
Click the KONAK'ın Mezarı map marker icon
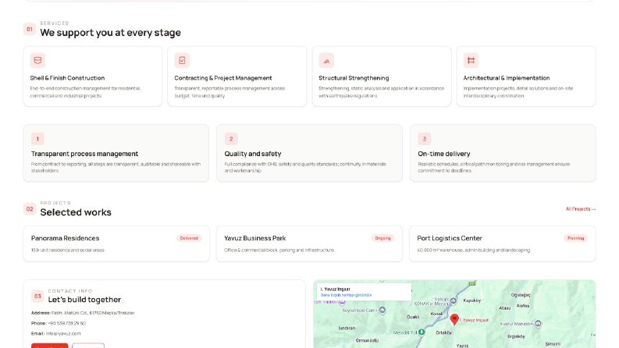click(454, 301)
